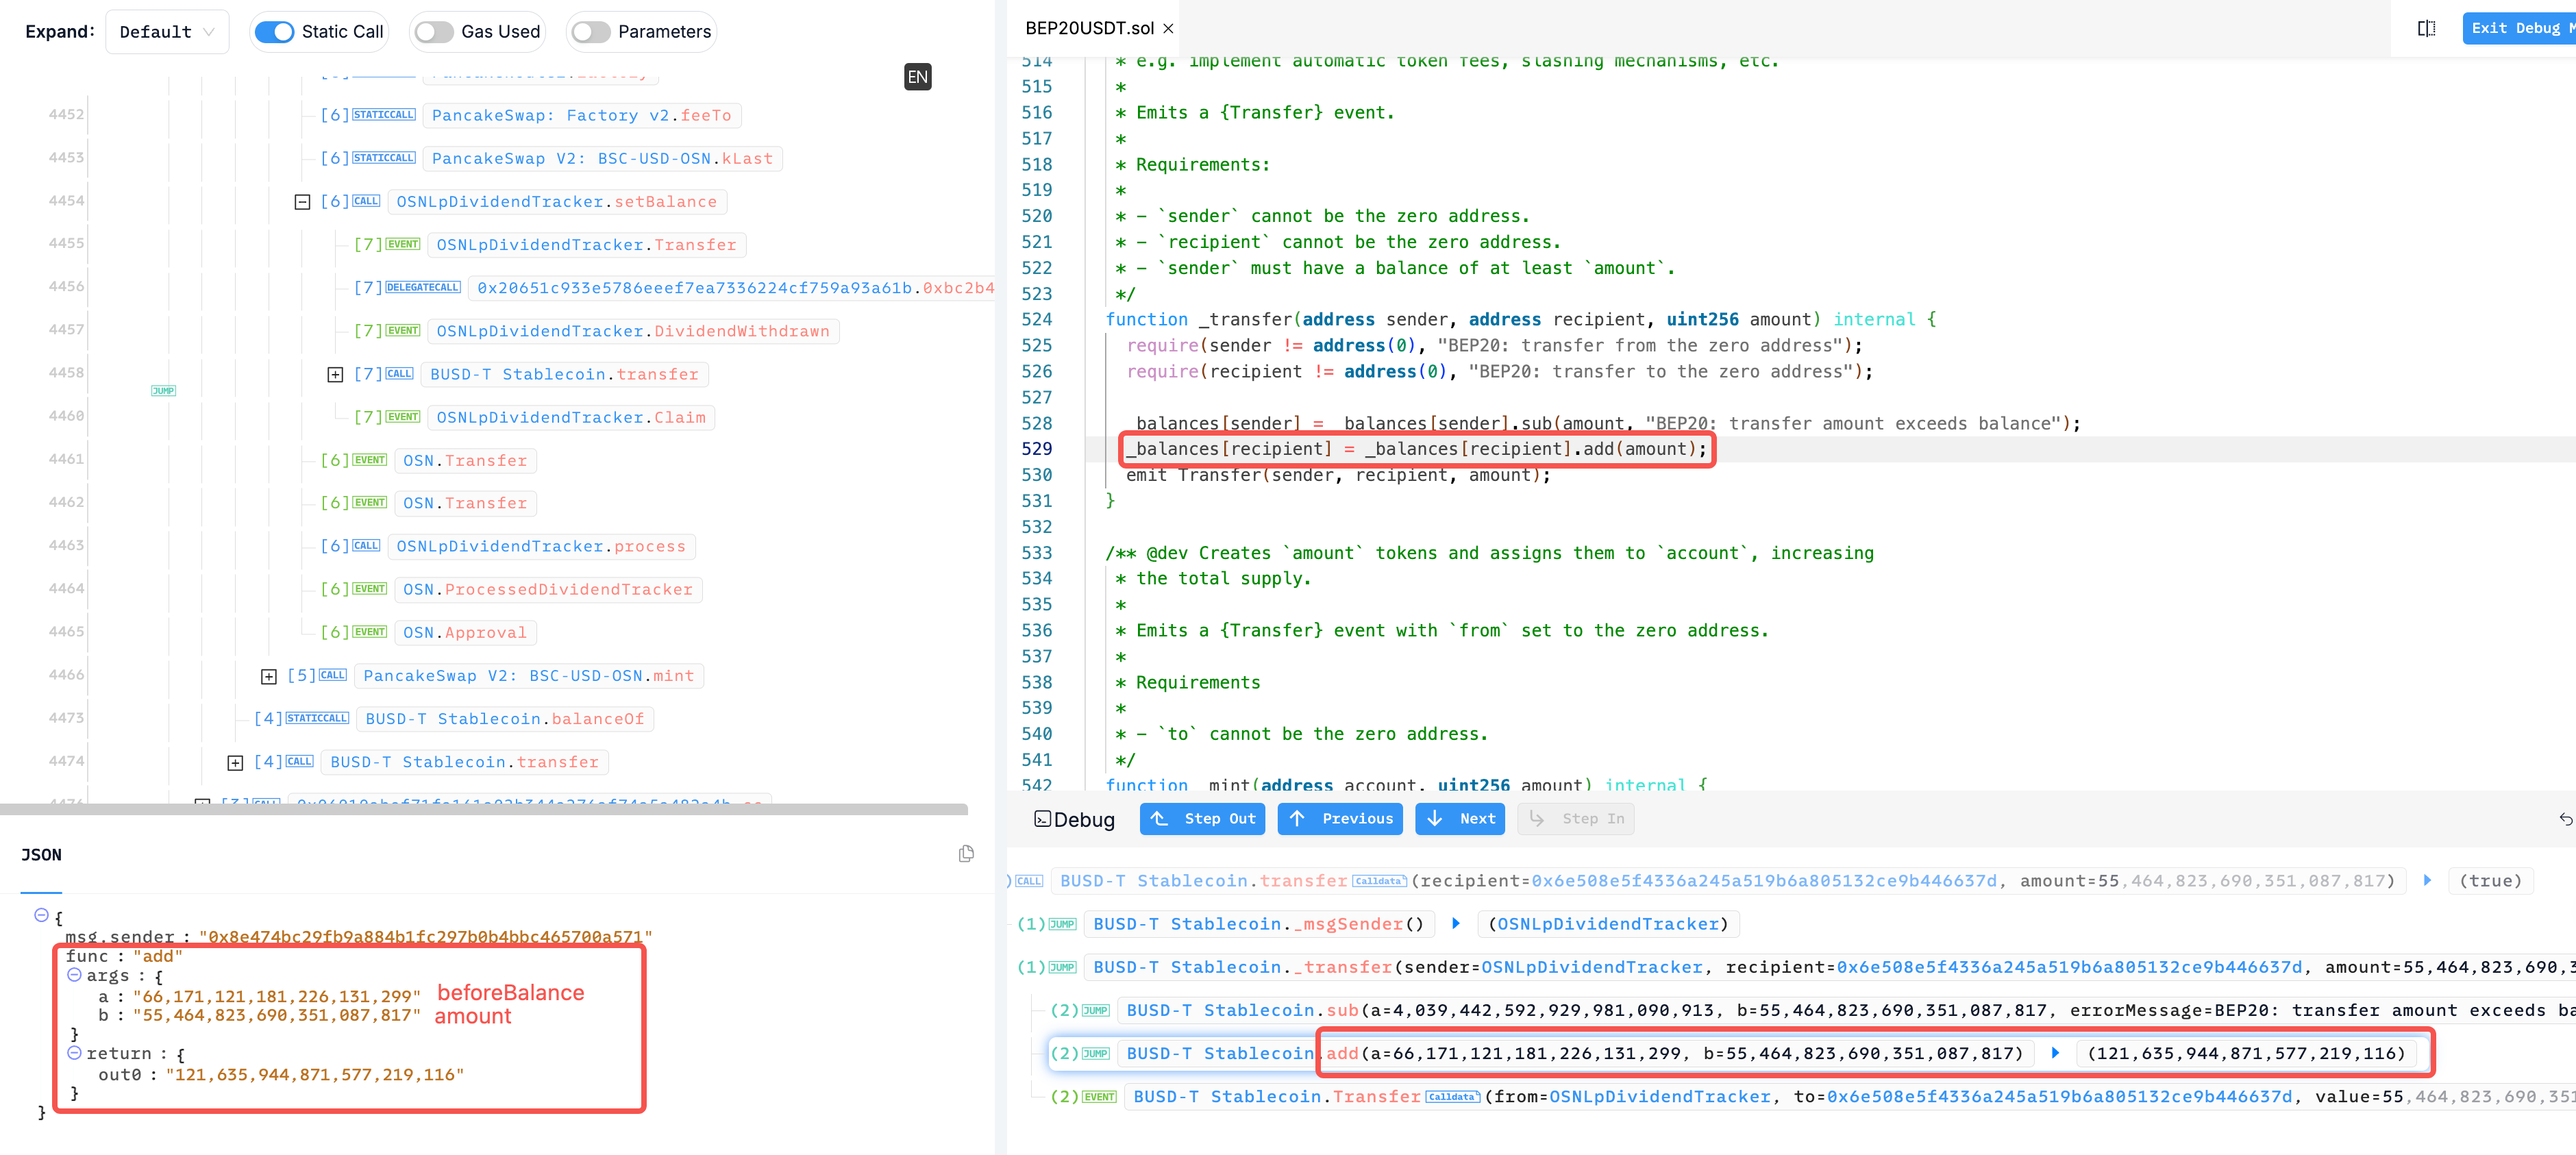Expand the PancakeSwap V2 BSC-USD-OSN.mint call

[x=268, y=676]
